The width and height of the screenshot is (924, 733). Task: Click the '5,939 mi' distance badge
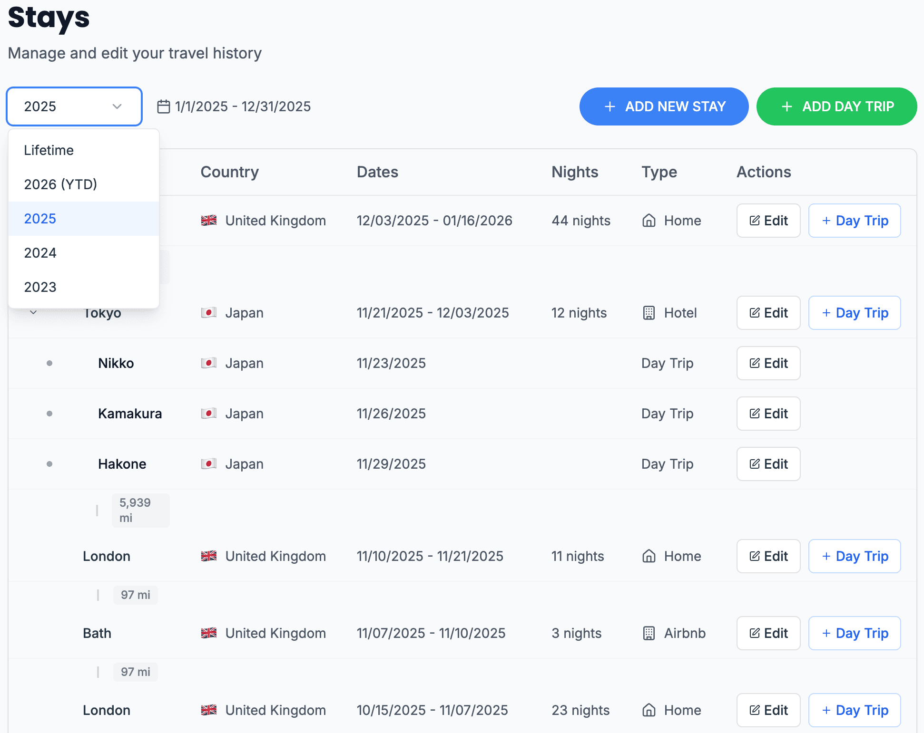coord(140,510)
